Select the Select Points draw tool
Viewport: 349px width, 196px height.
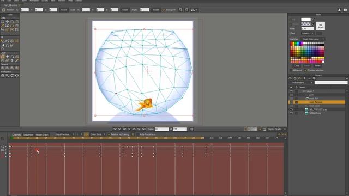2,22
